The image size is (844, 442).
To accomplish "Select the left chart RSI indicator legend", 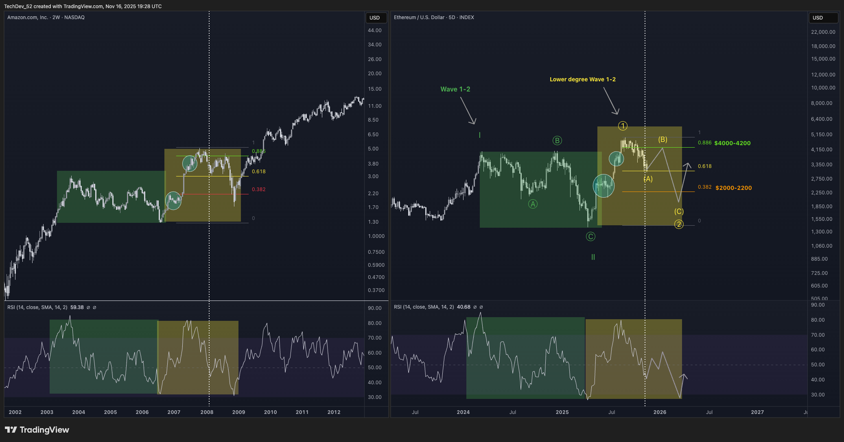I will 37,307.
